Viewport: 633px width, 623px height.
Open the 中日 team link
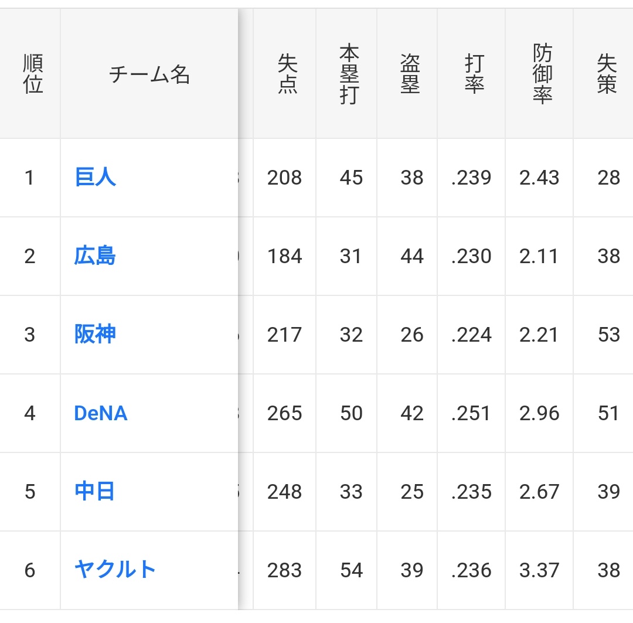pos(94,491)
